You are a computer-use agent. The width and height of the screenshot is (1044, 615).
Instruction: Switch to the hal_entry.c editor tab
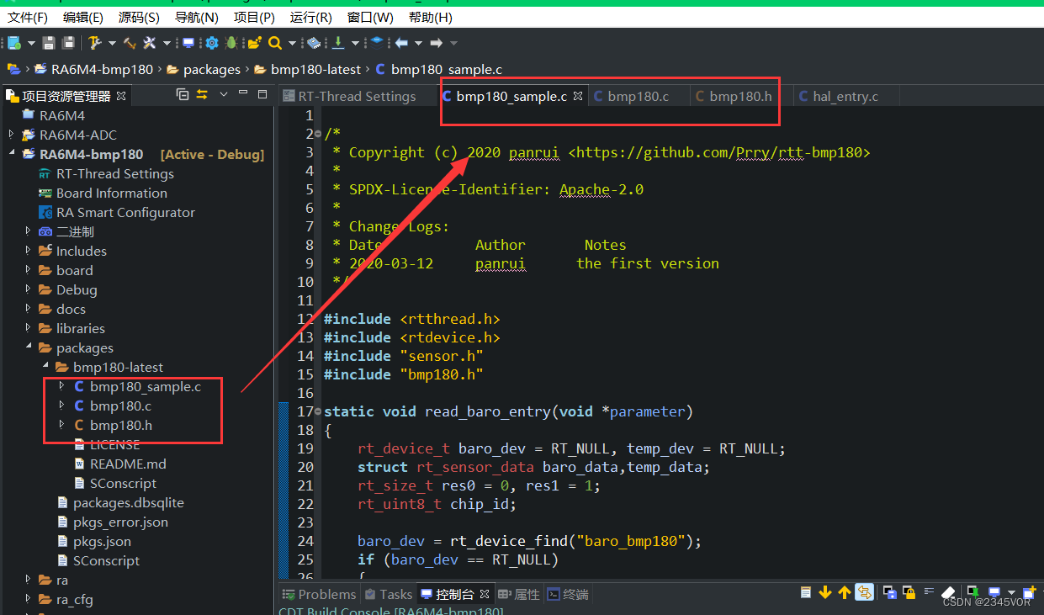pyautogui.click(x=845, y=97)
